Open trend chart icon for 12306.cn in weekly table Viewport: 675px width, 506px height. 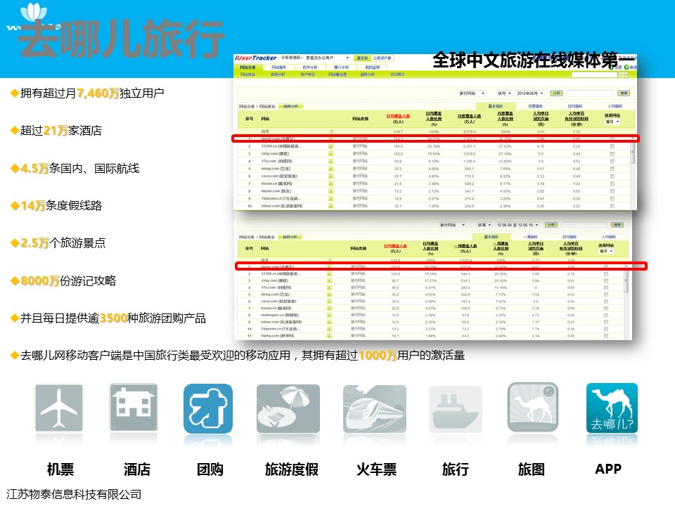(x=329, y=273)
